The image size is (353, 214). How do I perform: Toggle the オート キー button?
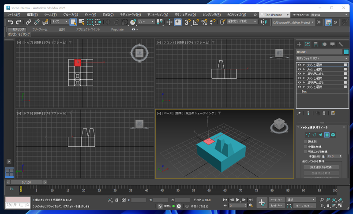point(277,200)
